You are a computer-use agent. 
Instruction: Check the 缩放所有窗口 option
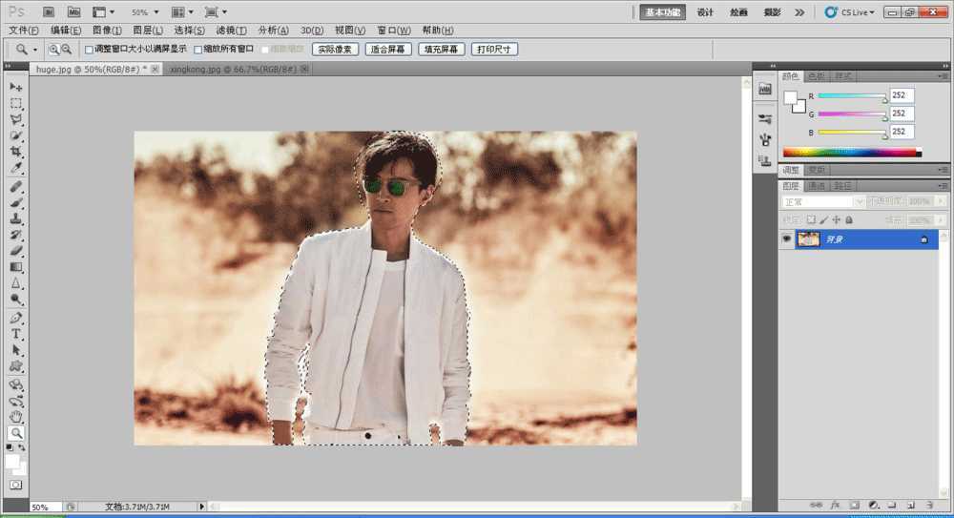coord(198,49)
